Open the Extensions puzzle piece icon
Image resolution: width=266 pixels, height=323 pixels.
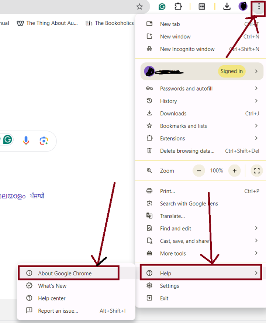(178, 7)
